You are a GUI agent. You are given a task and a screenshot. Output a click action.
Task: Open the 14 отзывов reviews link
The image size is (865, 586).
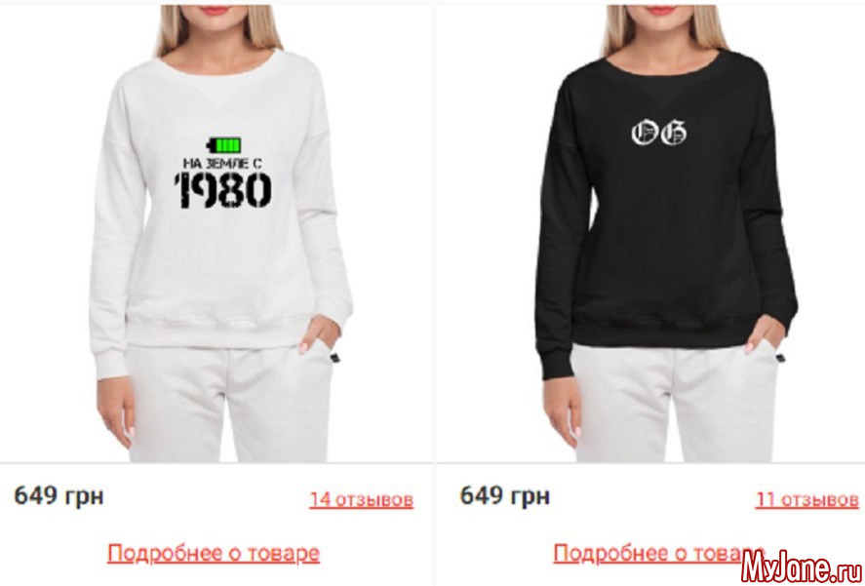click(x=362, y=499)
